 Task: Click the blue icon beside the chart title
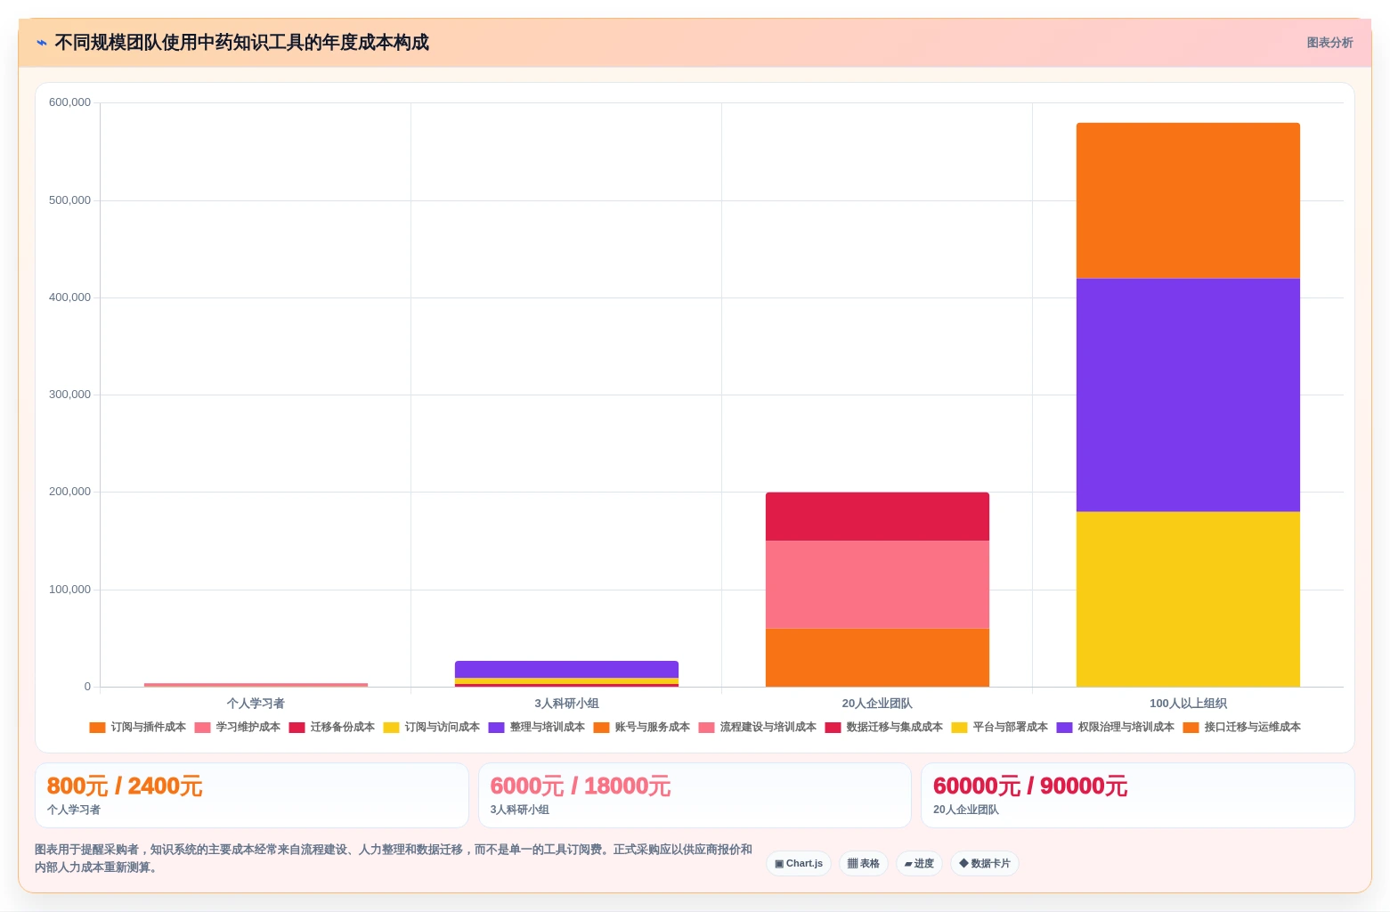tap(41, 43)
